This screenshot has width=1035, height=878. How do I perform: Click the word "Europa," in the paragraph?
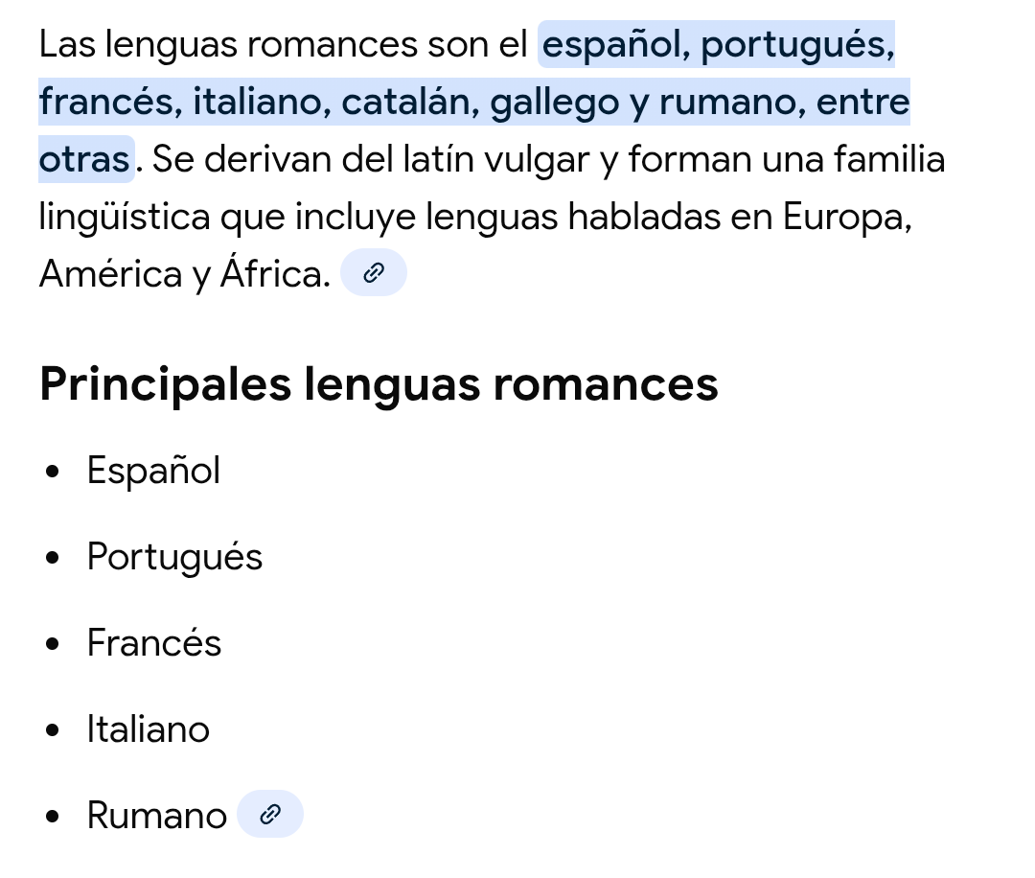pyautogui.click(x=846, y=217)
